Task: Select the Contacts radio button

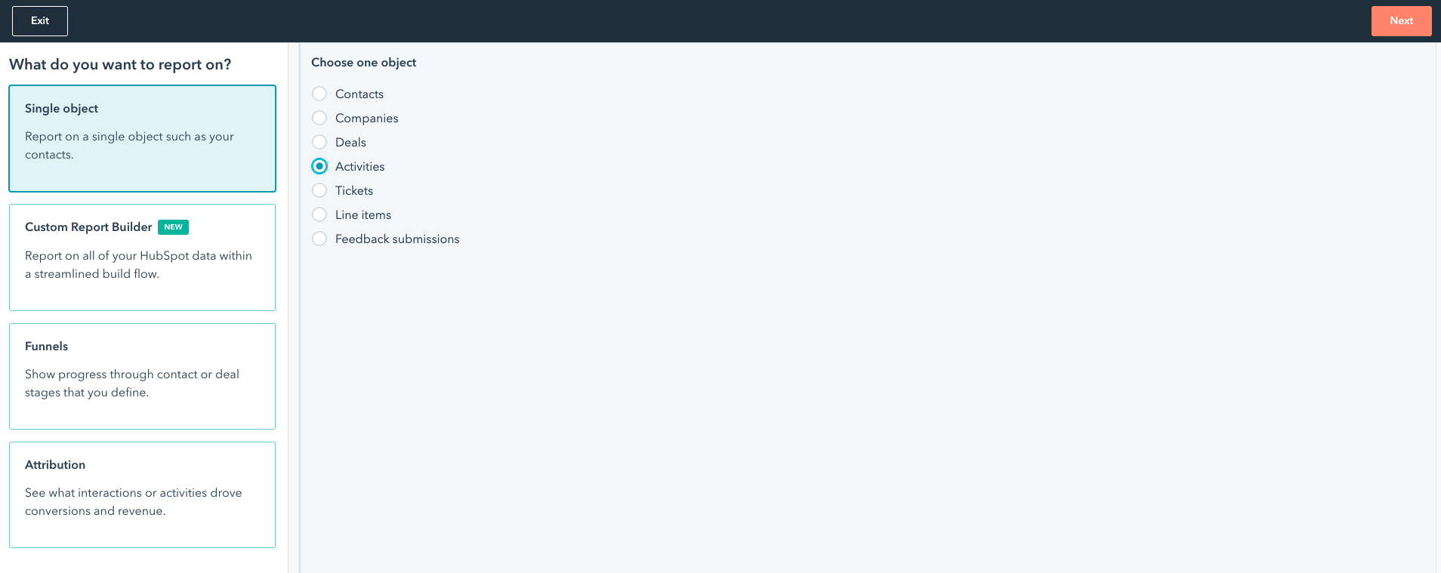Action: coord(319,94)
